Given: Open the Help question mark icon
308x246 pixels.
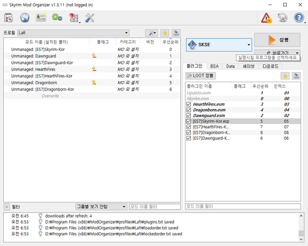Looking at the screenshot, I should tap(299, 18).
